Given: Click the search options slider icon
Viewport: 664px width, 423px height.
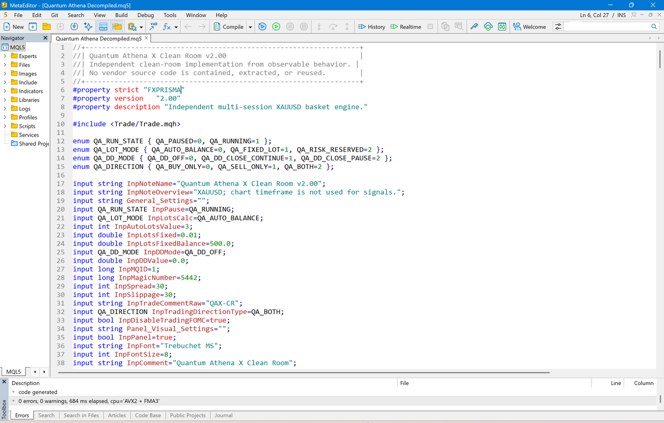Looking at the screenshot, I should point(558,27).
